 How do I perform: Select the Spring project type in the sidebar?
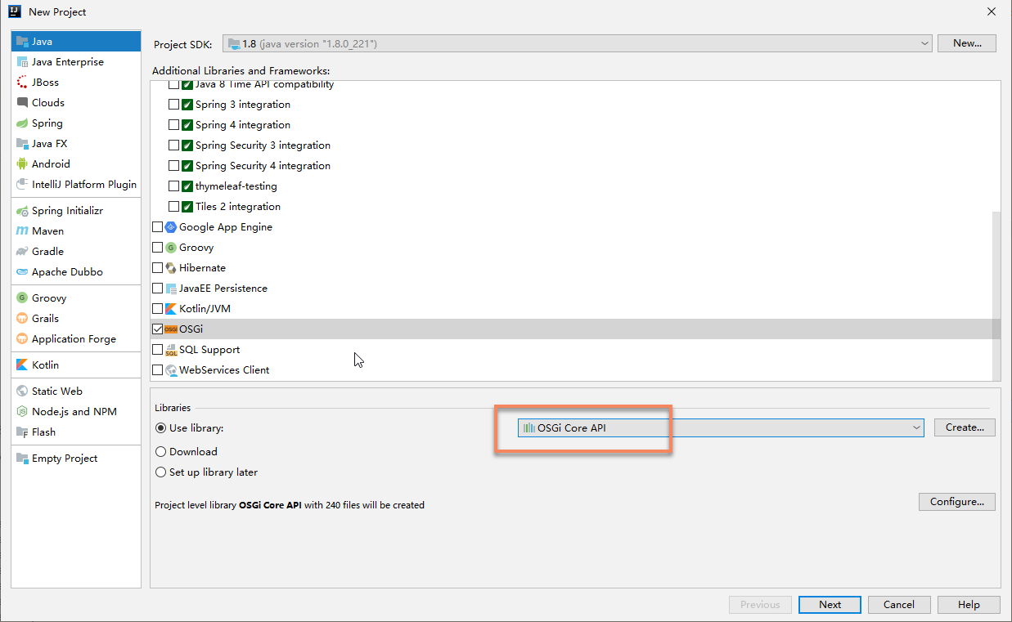(x=76, y=123)
